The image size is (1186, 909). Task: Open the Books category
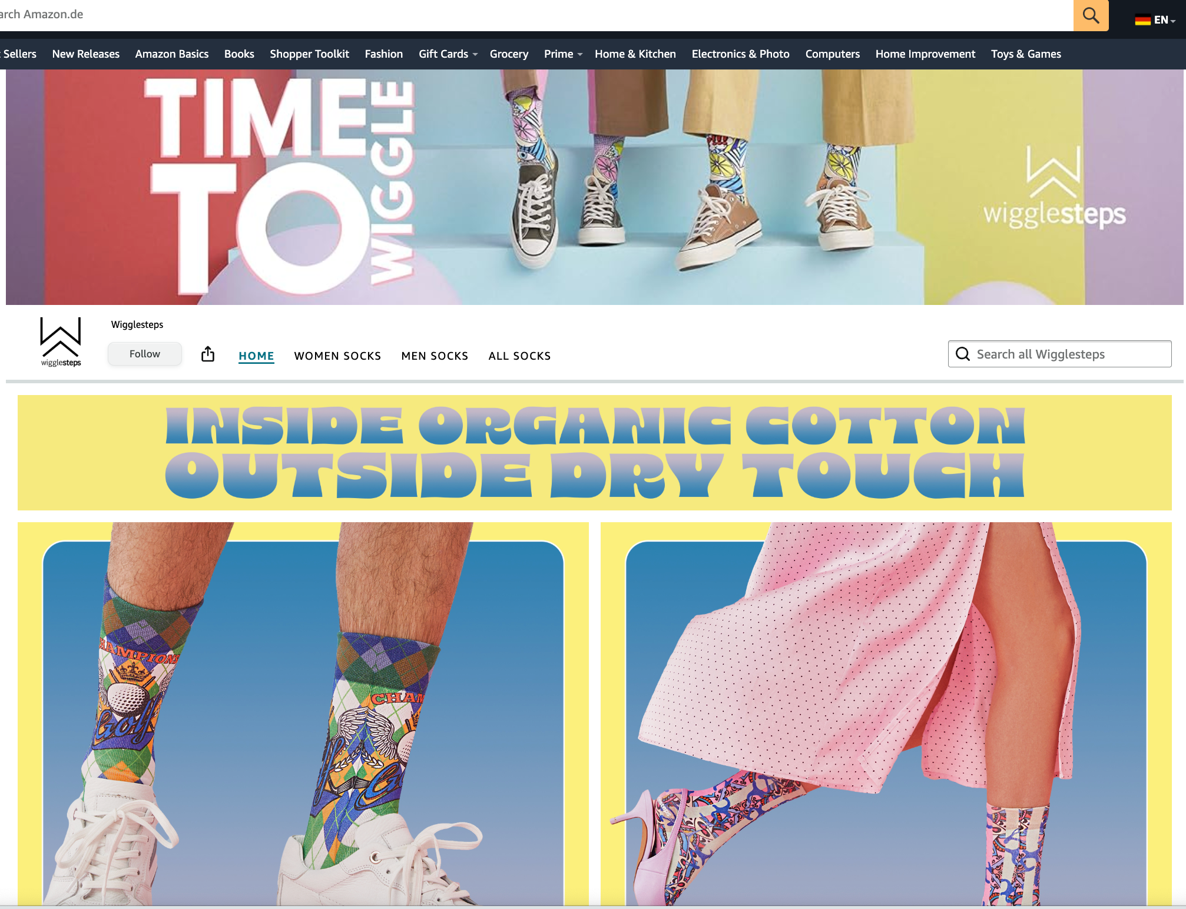(239, 54)
